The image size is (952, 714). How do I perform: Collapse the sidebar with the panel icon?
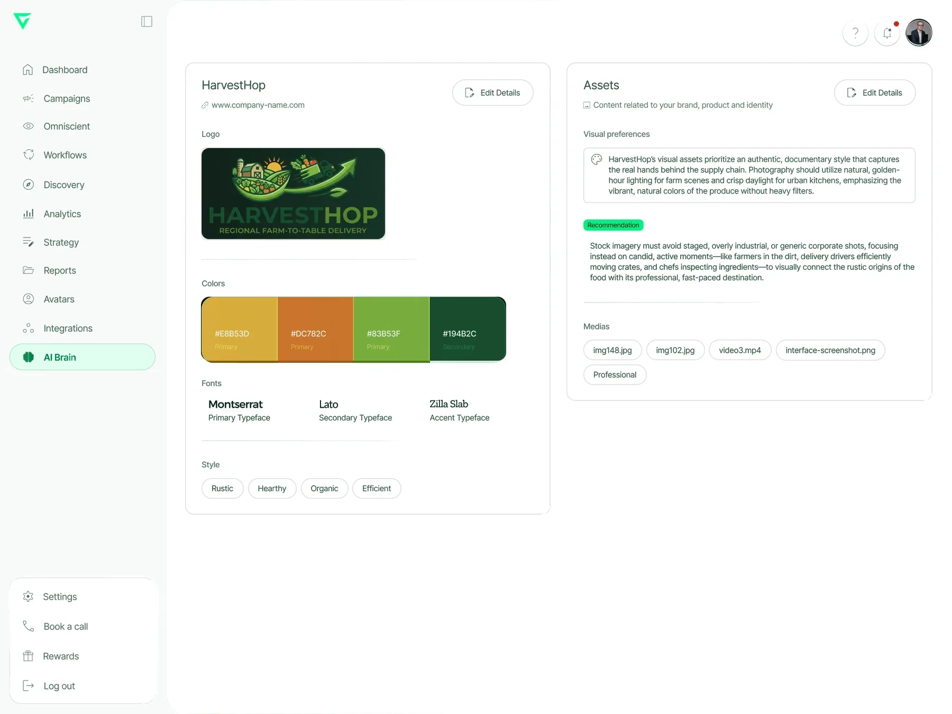[147, 21]
